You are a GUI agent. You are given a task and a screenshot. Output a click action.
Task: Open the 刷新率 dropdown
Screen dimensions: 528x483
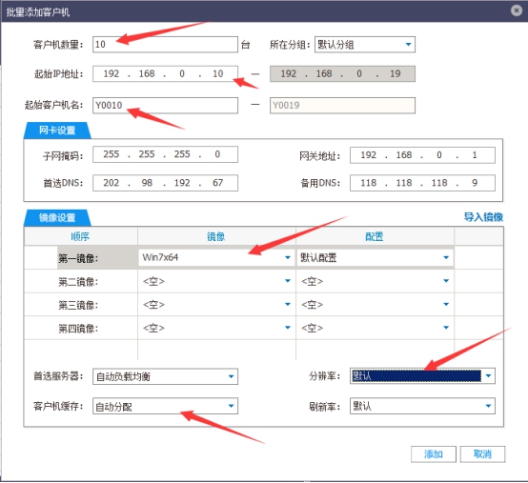click(422, 406)
